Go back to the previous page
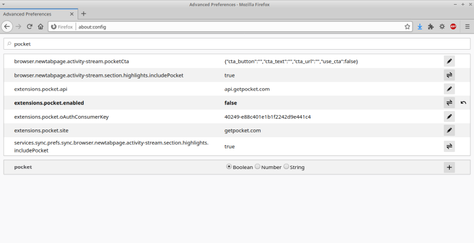 [7, 27]
